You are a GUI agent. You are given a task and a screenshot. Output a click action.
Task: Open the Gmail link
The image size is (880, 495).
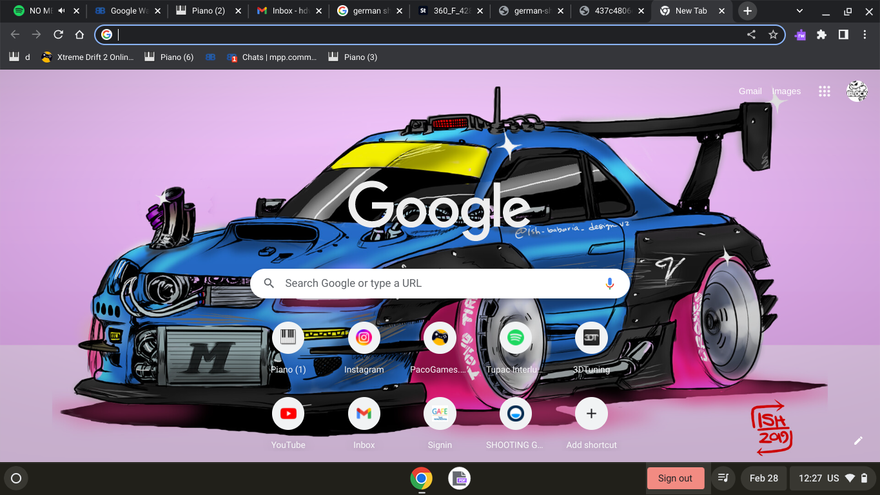tap(750, 92)
